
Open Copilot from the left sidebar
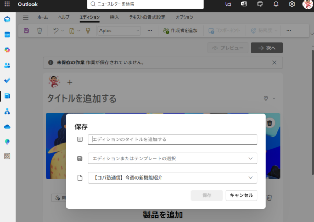point(7,50)
